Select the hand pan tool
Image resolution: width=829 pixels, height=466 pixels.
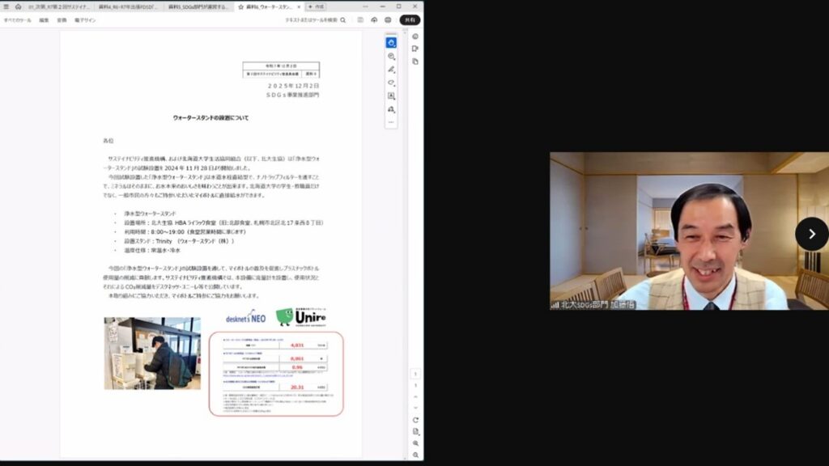(391, 42)
